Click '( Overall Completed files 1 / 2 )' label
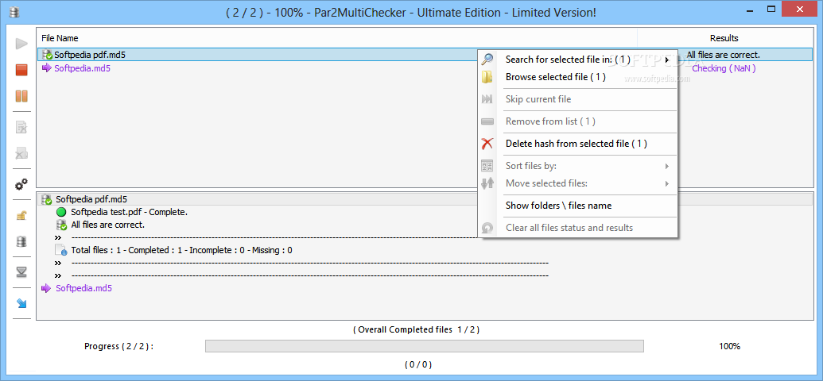This screenshot has height=381, width=823. [416, 329]
